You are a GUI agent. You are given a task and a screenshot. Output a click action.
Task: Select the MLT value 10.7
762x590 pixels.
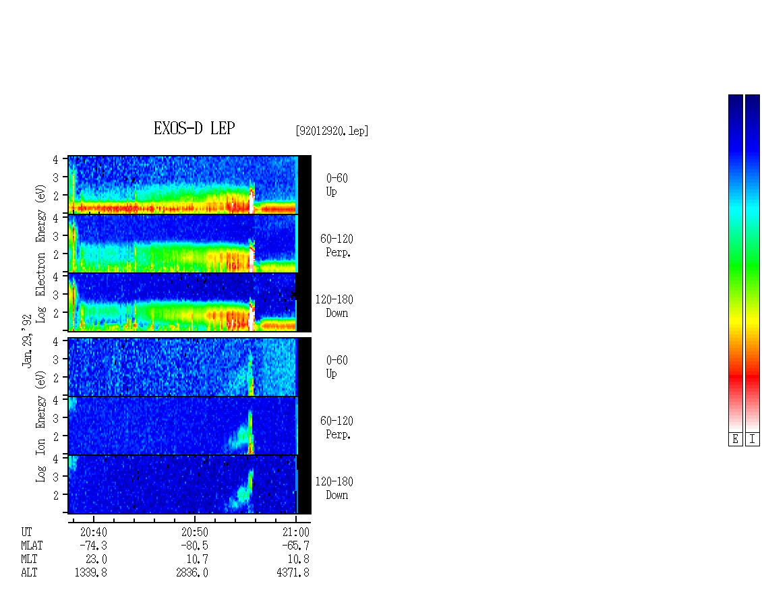(198, 560)
